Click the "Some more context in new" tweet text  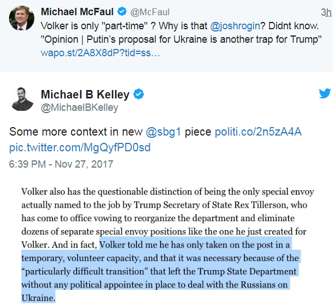click(76, 132)
